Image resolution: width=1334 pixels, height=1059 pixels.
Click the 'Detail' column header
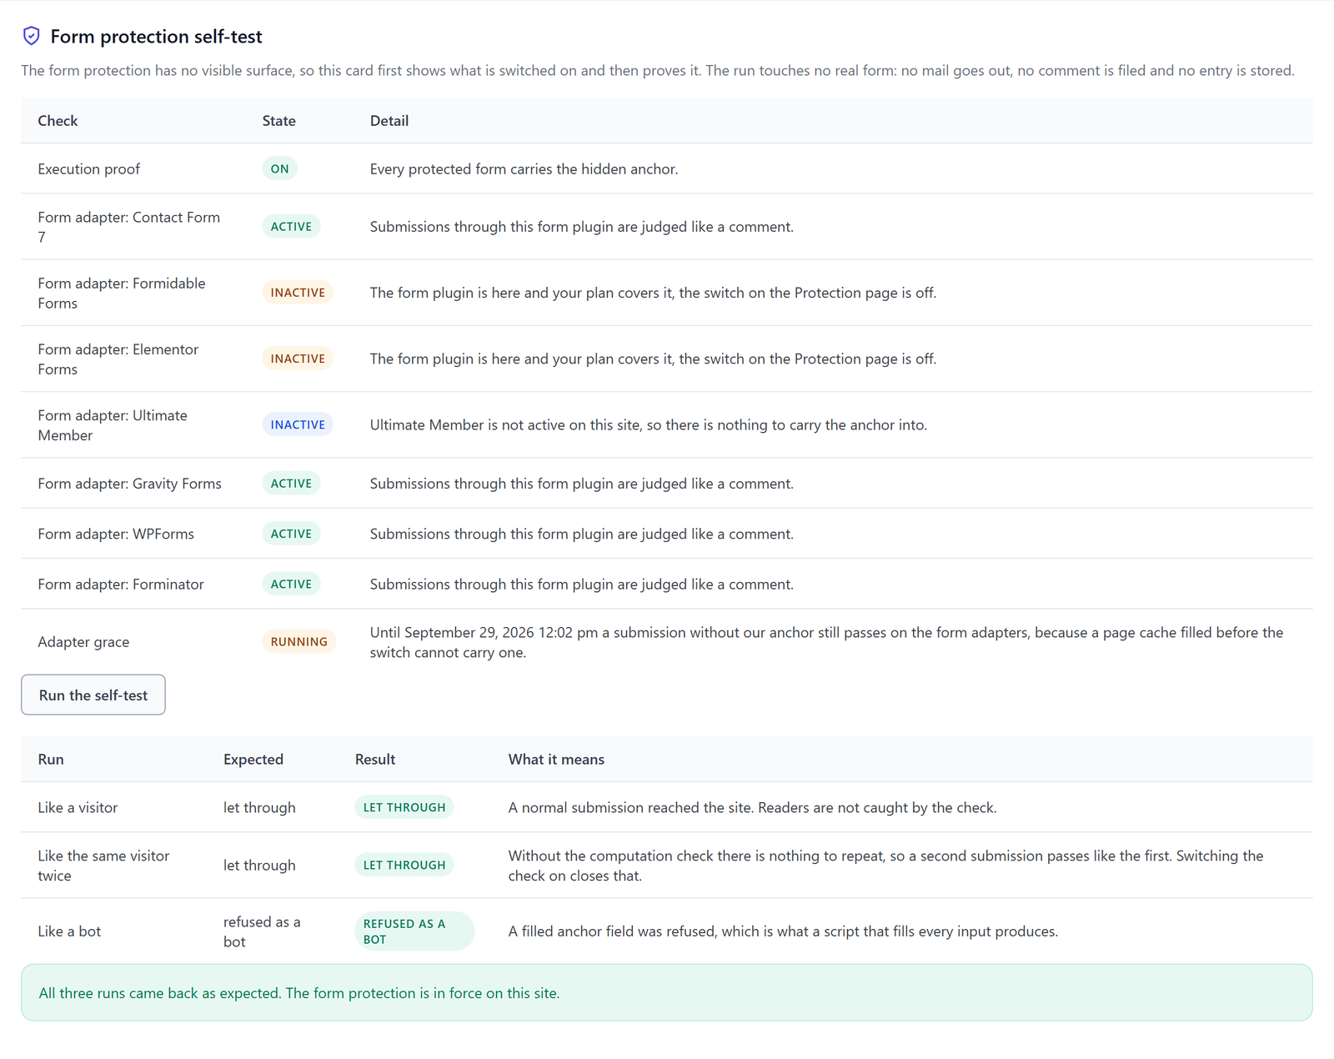(x=389, y=120)
